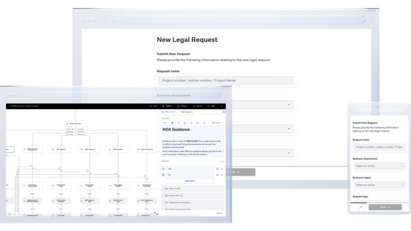
Task: Delete the "Yes" option with trash icon
Action: 217,169
